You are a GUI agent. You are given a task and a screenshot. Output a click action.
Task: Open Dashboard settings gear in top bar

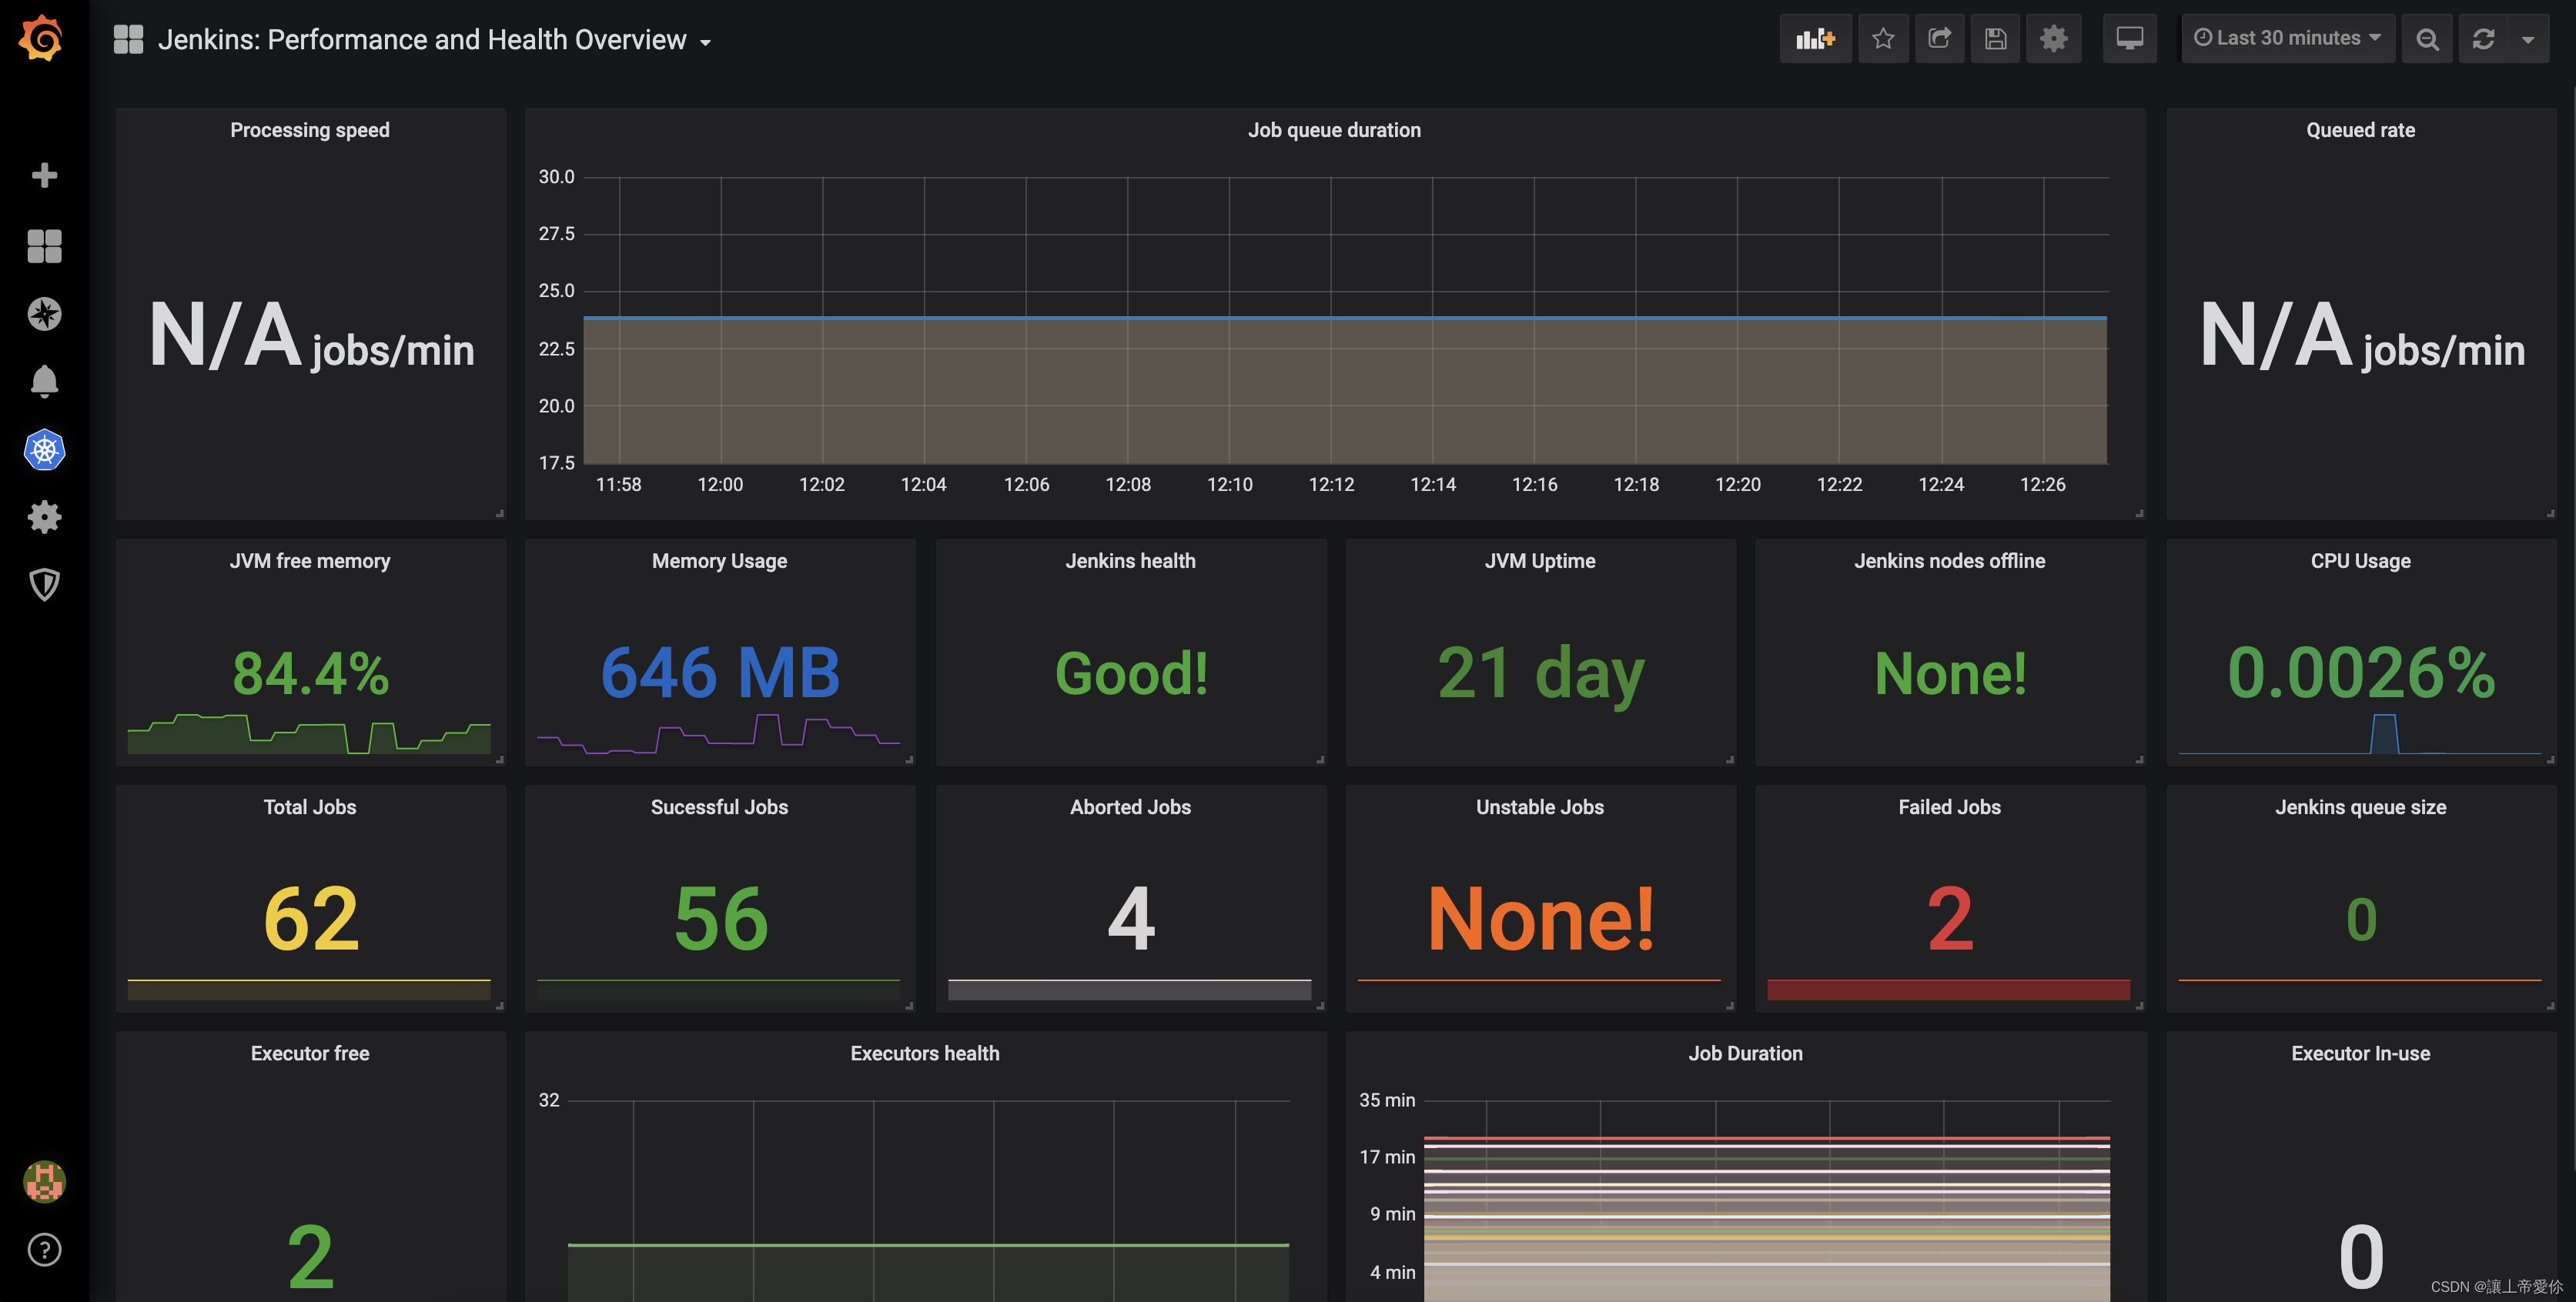(x=2053, y=39)
